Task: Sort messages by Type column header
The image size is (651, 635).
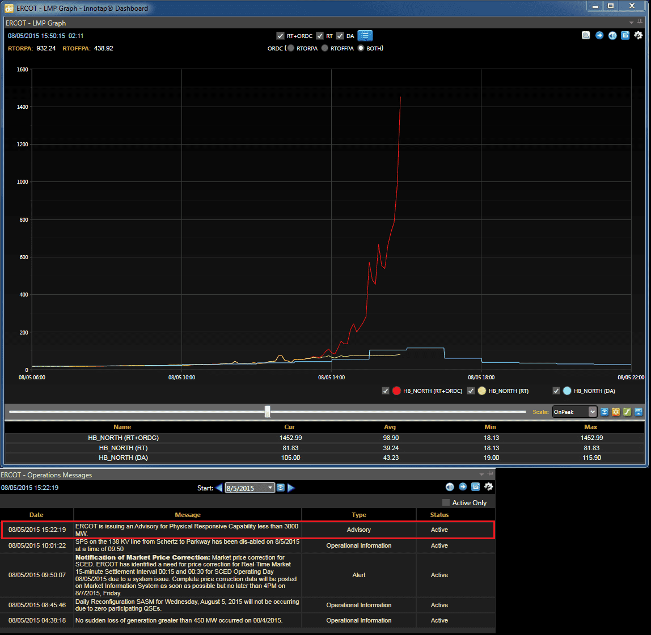Action: point(359,515)
